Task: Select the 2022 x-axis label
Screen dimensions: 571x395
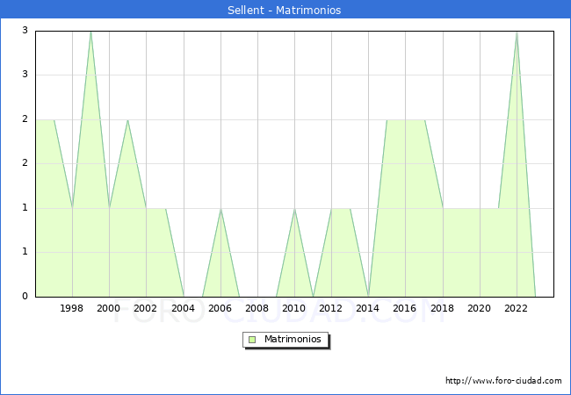Action: tap(516, 308)
